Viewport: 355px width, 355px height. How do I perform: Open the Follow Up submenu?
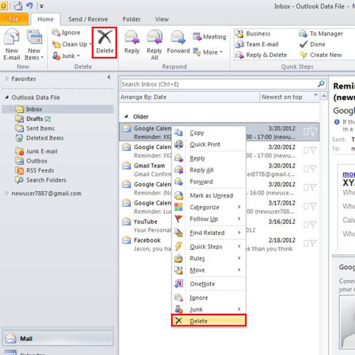click(209, 219)
